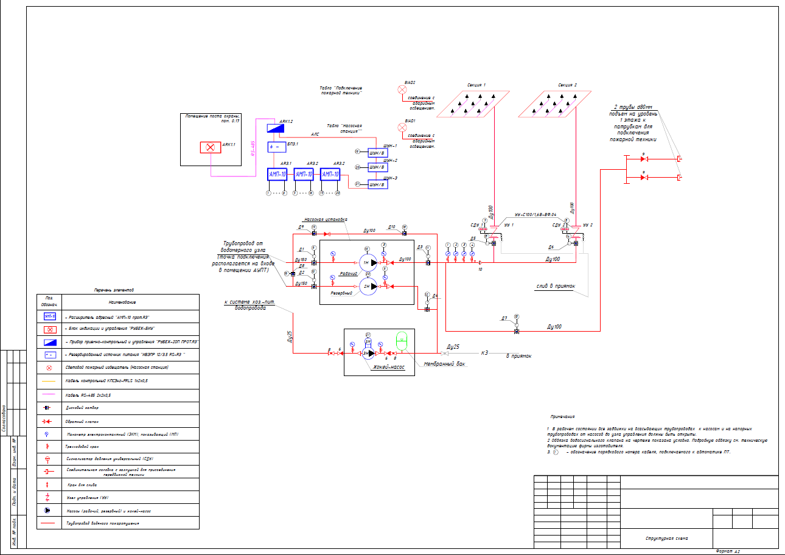Select the ARK1.1 indication block symbol
Viewport: 785px width, 555px height.
(211, 147)
